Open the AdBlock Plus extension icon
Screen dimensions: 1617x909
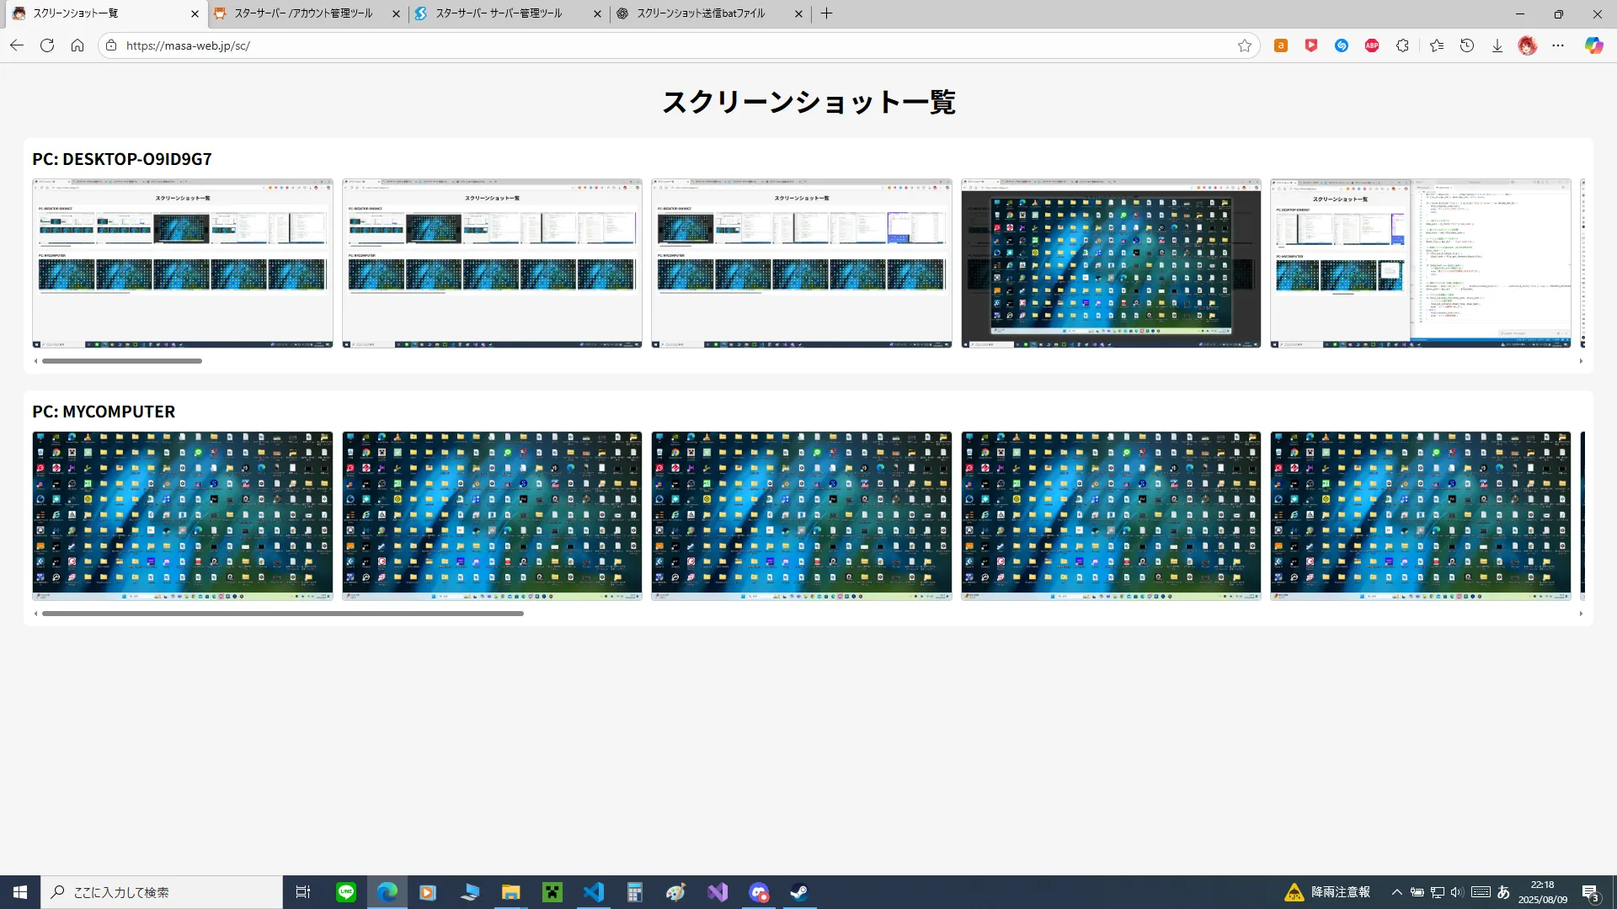tap(1372, 45)
